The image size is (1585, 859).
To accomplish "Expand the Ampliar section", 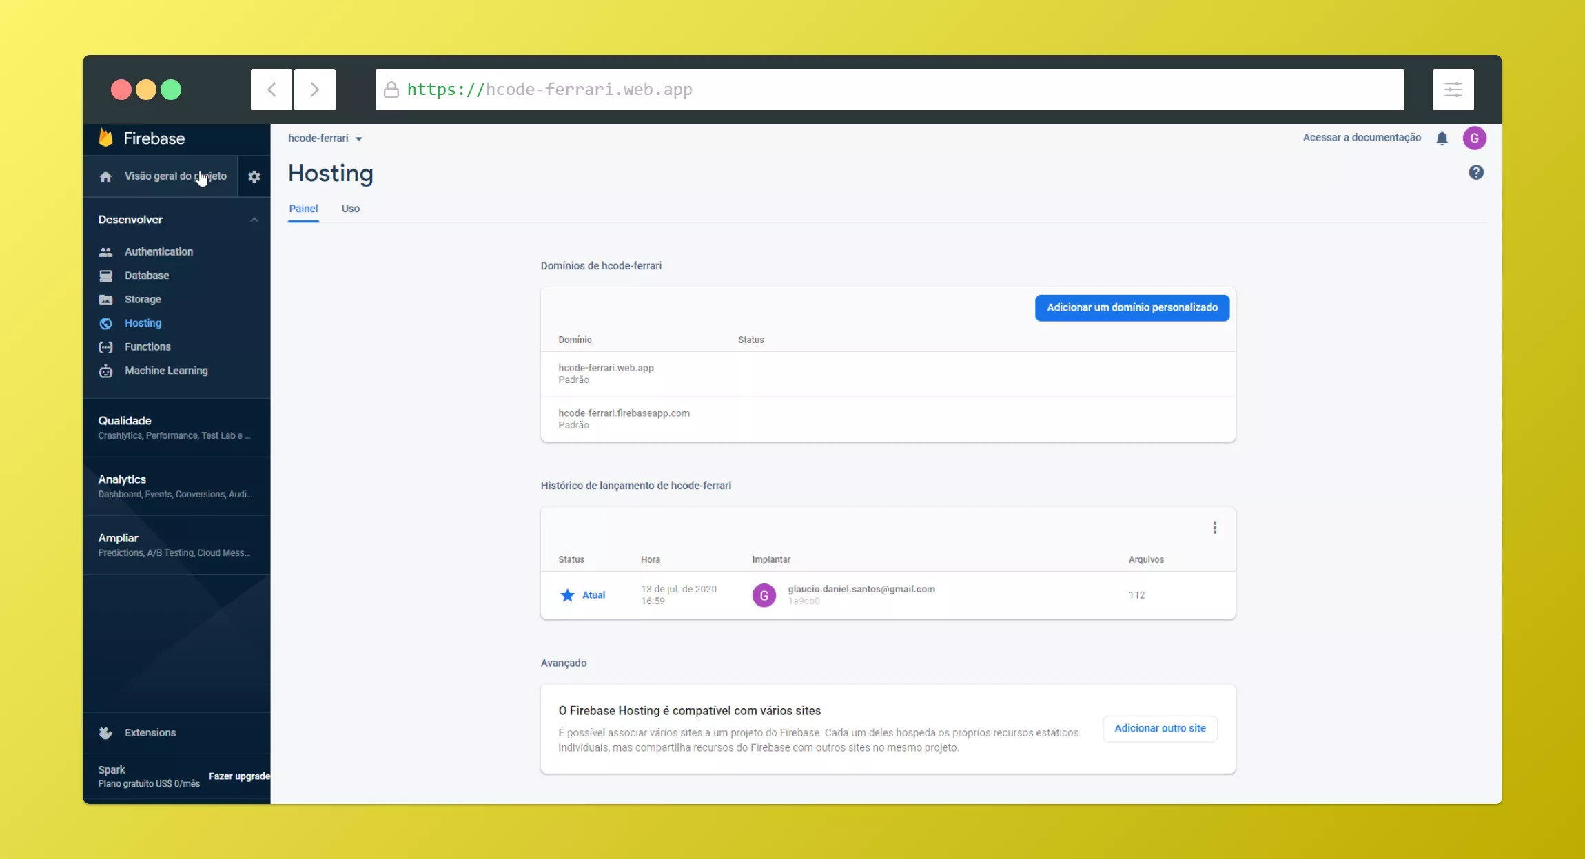I will coord(176,545).
